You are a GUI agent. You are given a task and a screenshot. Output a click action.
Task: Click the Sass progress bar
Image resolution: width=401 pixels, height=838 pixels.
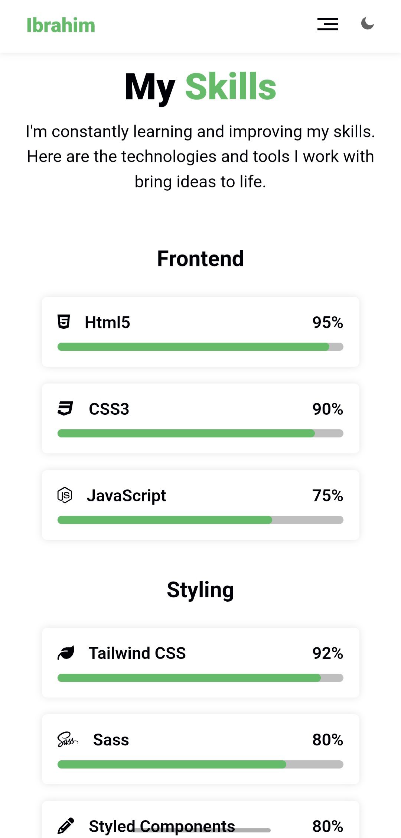click(x=200, y=764)
